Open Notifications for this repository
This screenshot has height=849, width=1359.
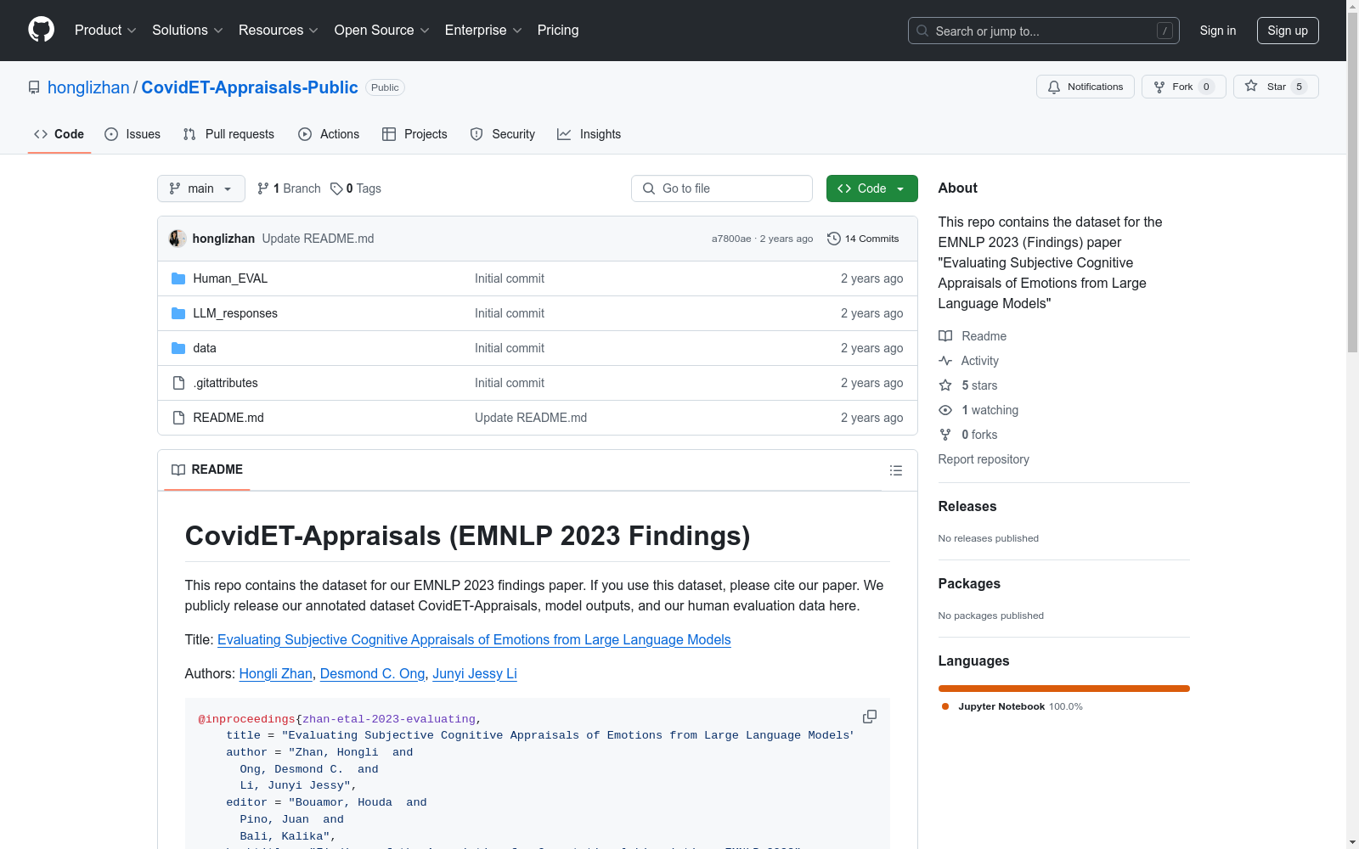pyautogui.click(x=1086, y=87)
